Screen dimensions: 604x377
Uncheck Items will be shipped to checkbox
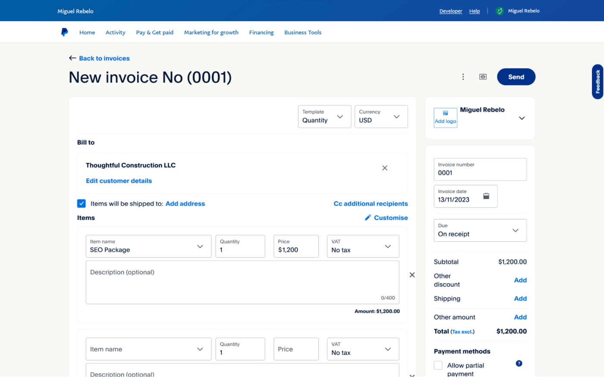(x=82, y=203)
